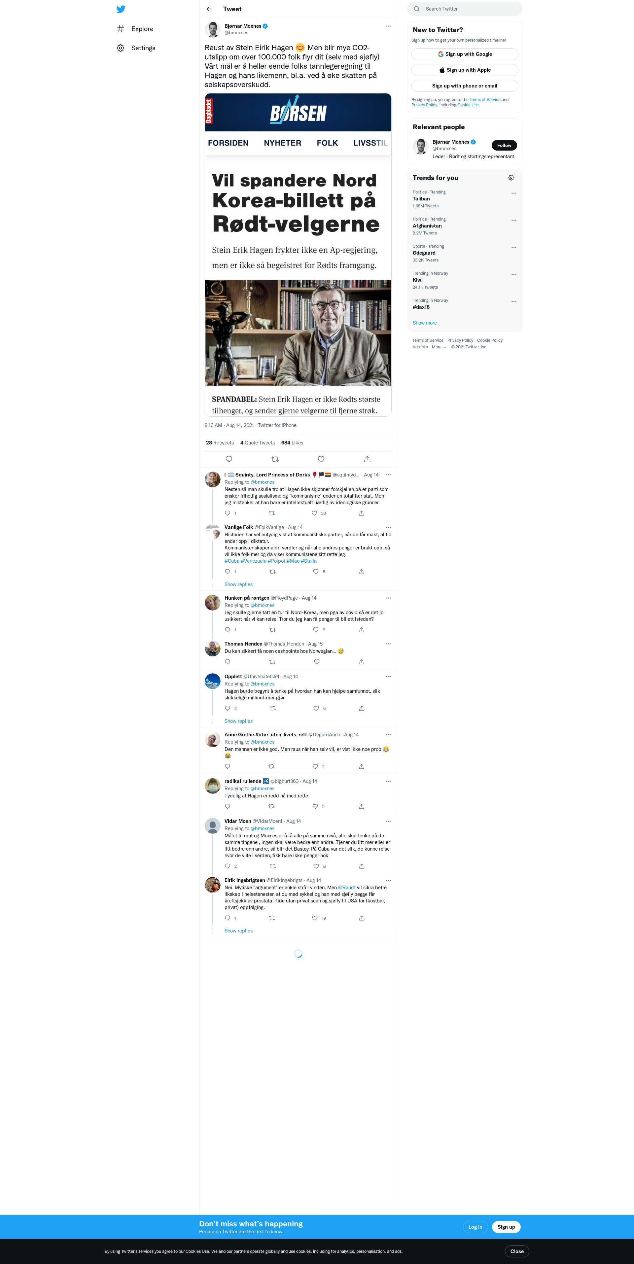Open the more menu on main tweet
Viewport: 634px width, 1264px height.
(x=388, y=26)
